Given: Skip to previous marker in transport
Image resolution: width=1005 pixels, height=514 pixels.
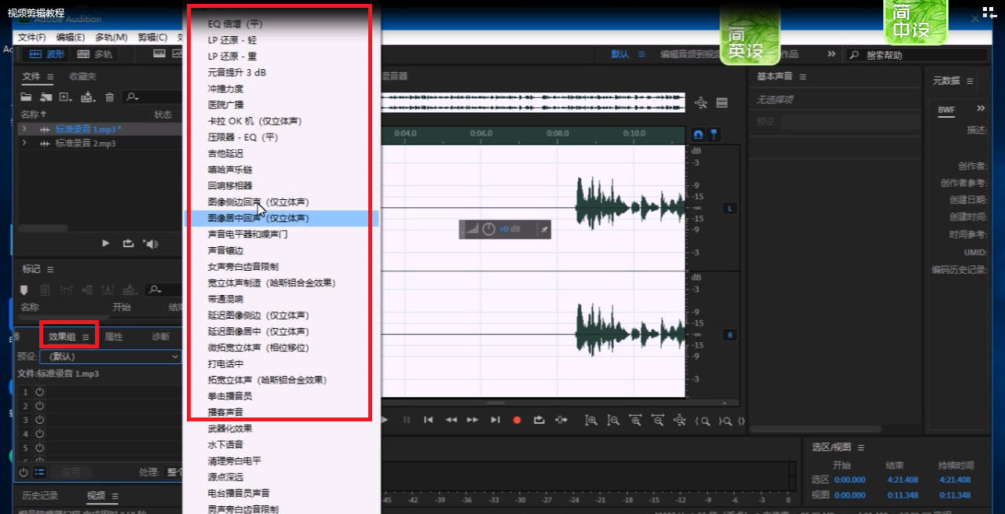Looking at the screenshot, I should pyautogui.click(x=428, y=420).
